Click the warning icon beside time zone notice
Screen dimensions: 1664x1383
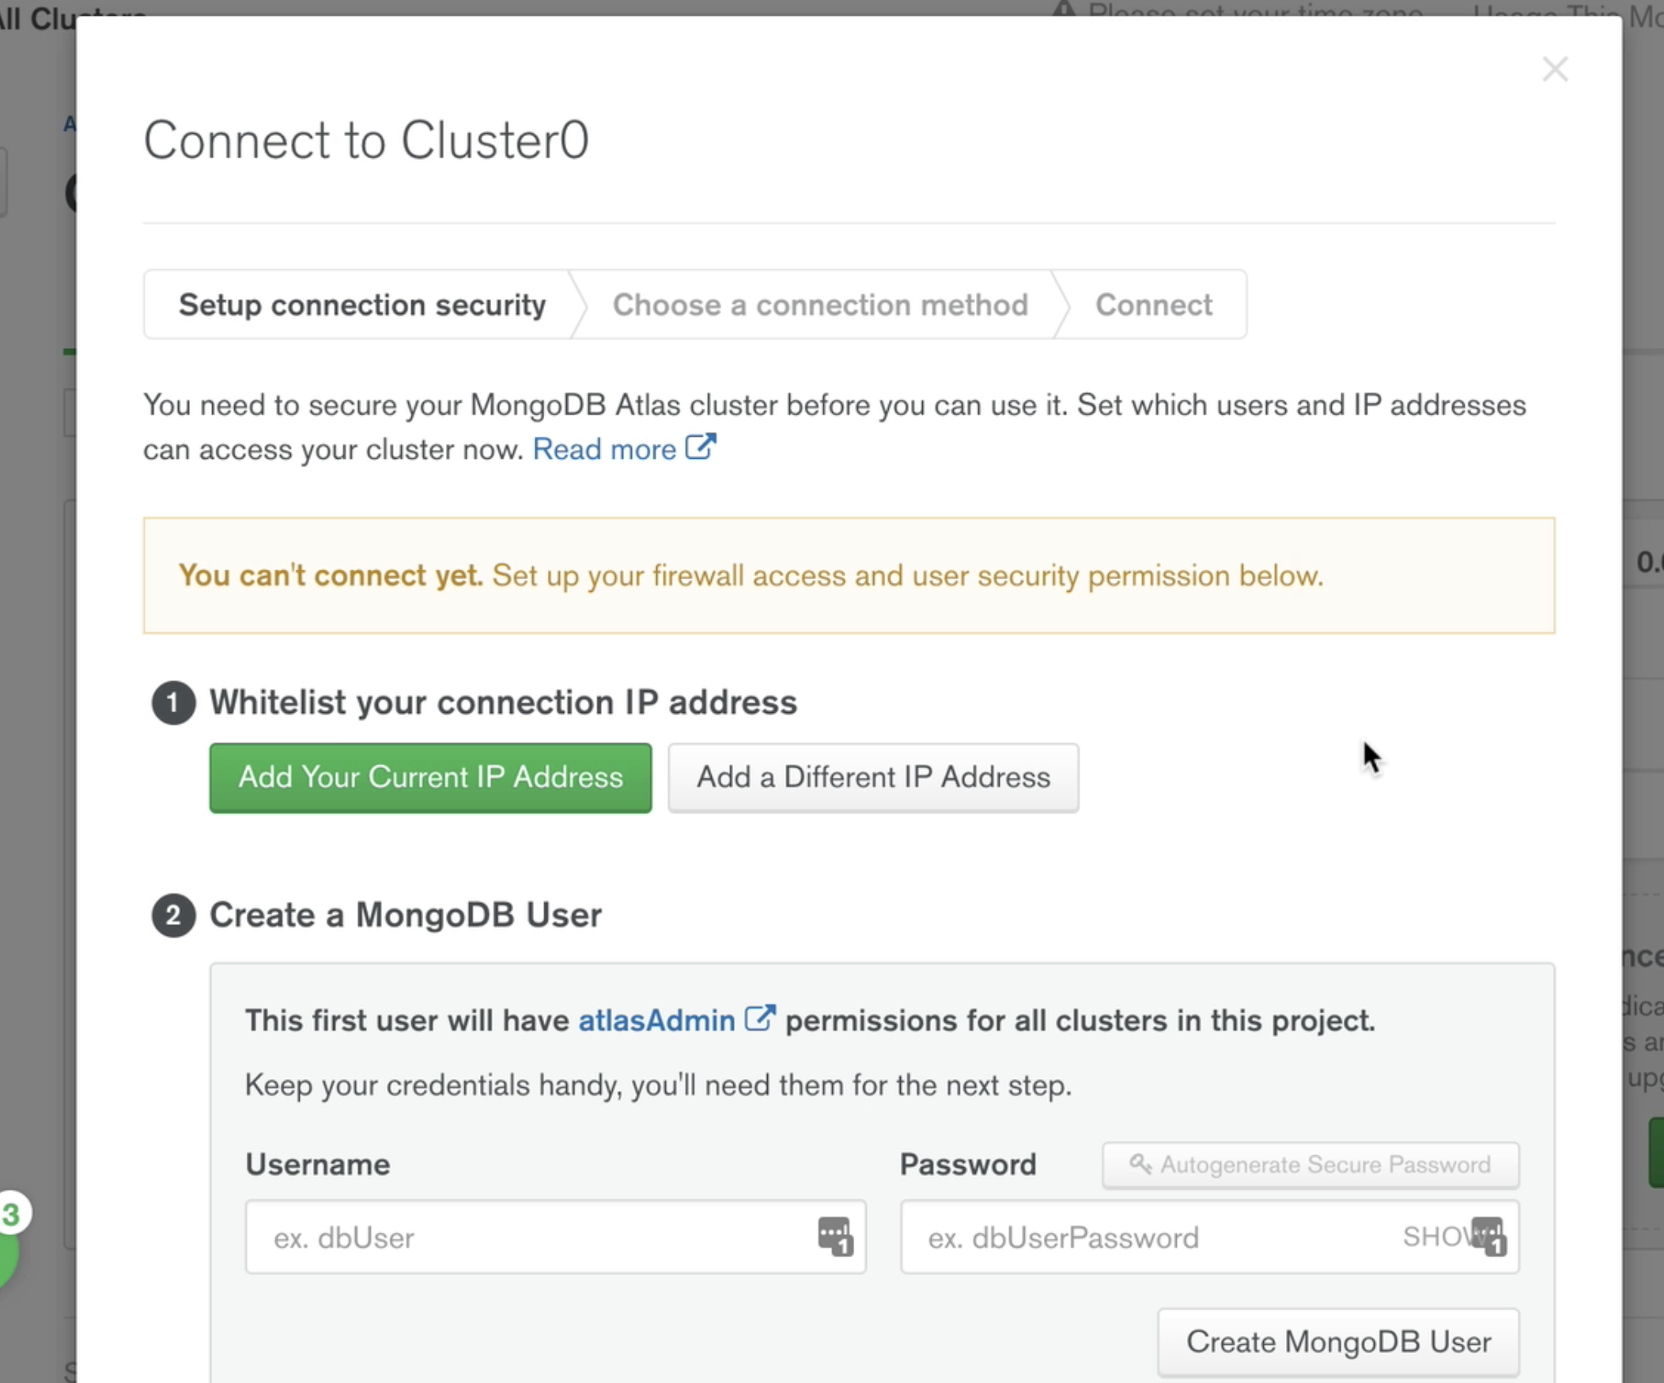tap(1065, 9)
